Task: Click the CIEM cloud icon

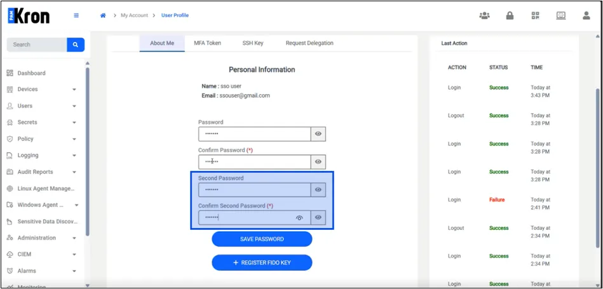Action: [10, 255]
